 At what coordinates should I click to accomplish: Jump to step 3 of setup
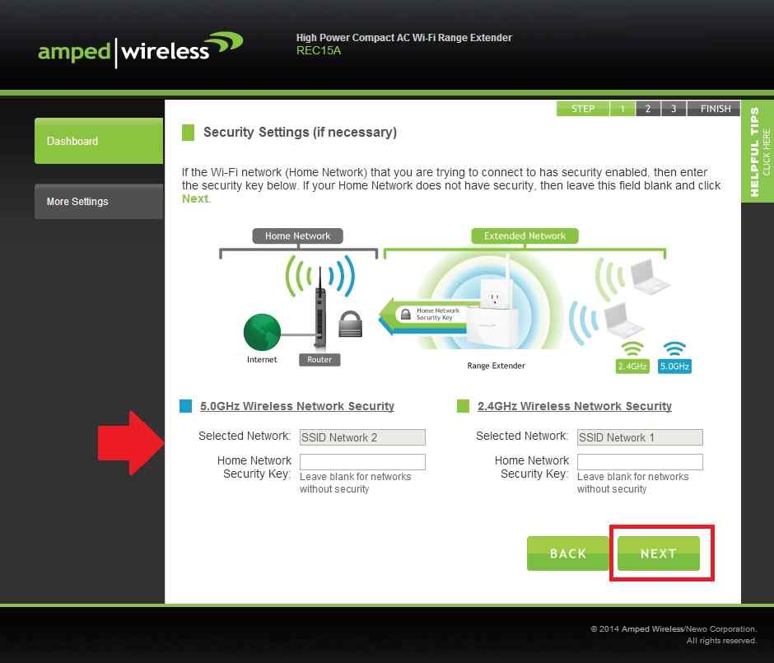674,109
